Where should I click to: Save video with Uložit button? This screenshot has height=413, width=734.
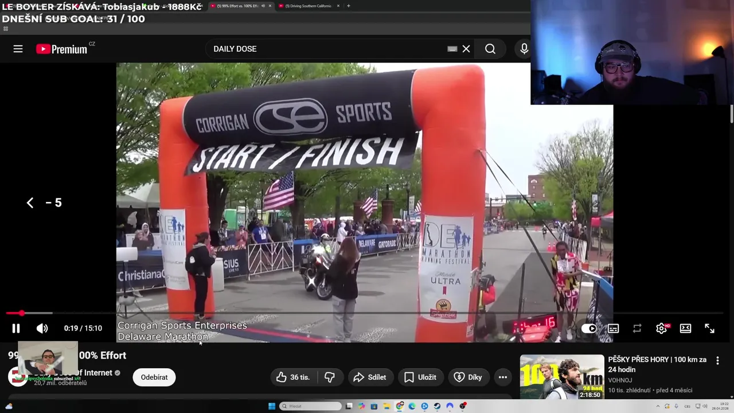tap(420, 377)
